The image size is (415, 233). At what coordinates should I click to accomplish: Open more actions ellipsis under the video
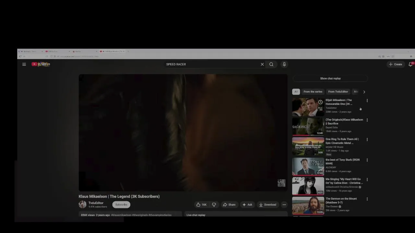[284, 205]
